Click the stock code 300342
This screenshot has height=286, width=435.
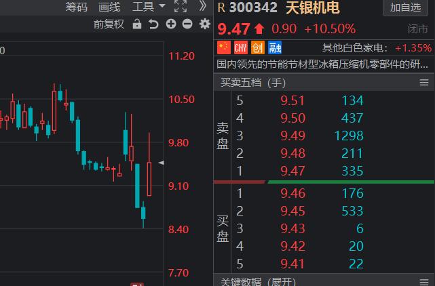point(253,7)
